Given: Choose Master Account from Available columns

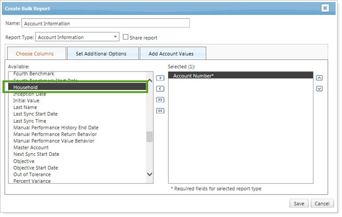Looking at the screenshot, I should coord(31,147).
